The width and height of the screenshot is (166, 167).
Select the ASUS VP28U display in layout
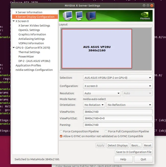(97, 49)
